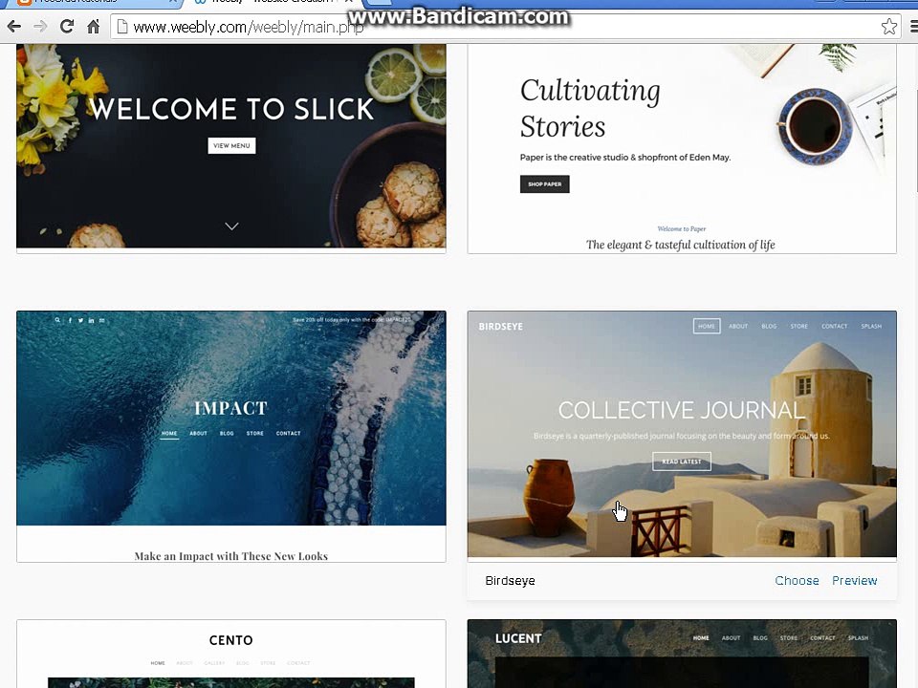Click the Twitter icon in Impact preview

coord(80,320)
